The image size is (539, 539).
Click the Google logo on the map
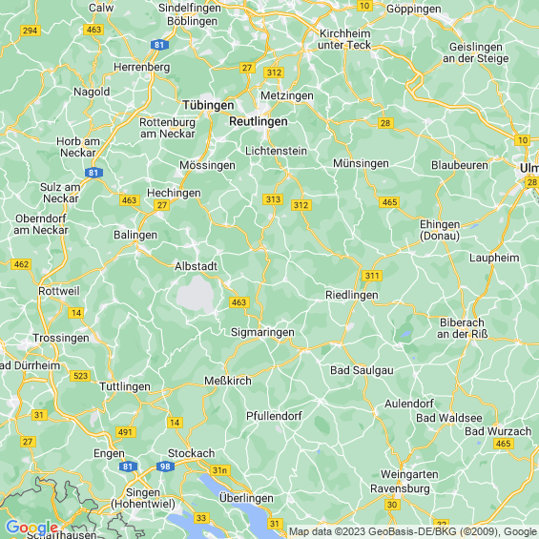tap(32, 527)
